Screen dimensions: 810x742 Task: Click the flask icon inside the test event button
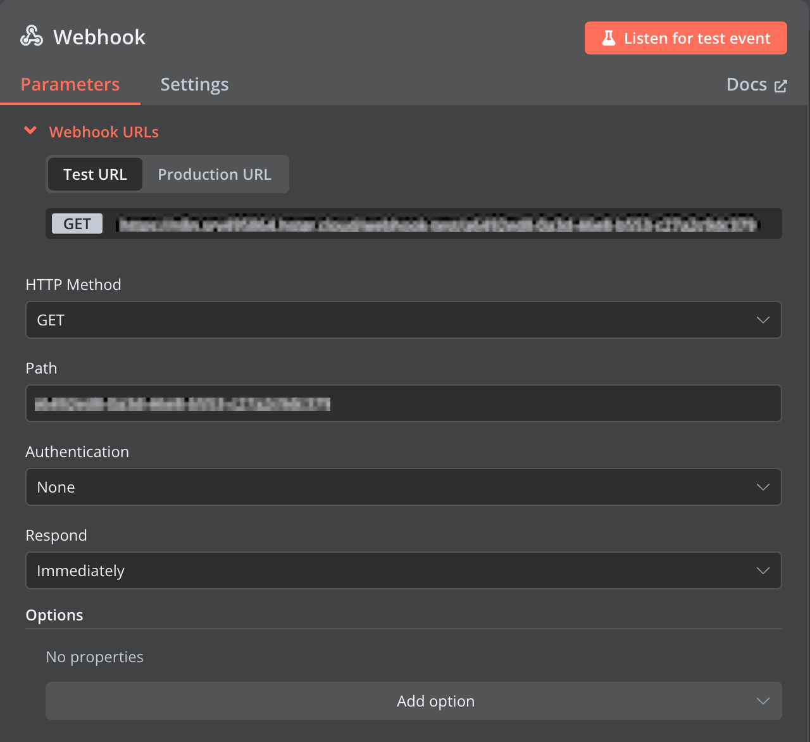point(609,38)
